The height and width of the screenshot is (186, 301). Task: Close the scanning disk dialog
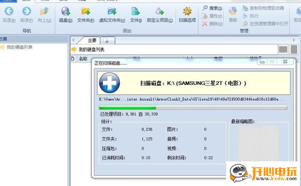coord(285,62)
